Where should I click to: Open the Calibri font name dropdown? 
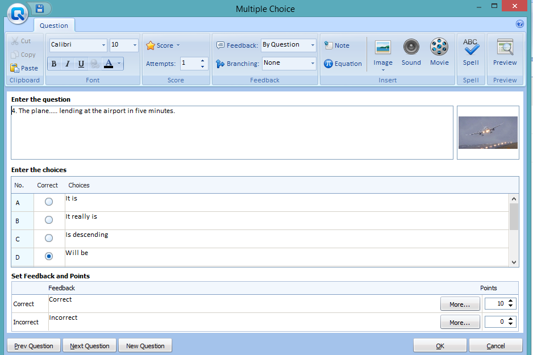click(x=103, y=45)
